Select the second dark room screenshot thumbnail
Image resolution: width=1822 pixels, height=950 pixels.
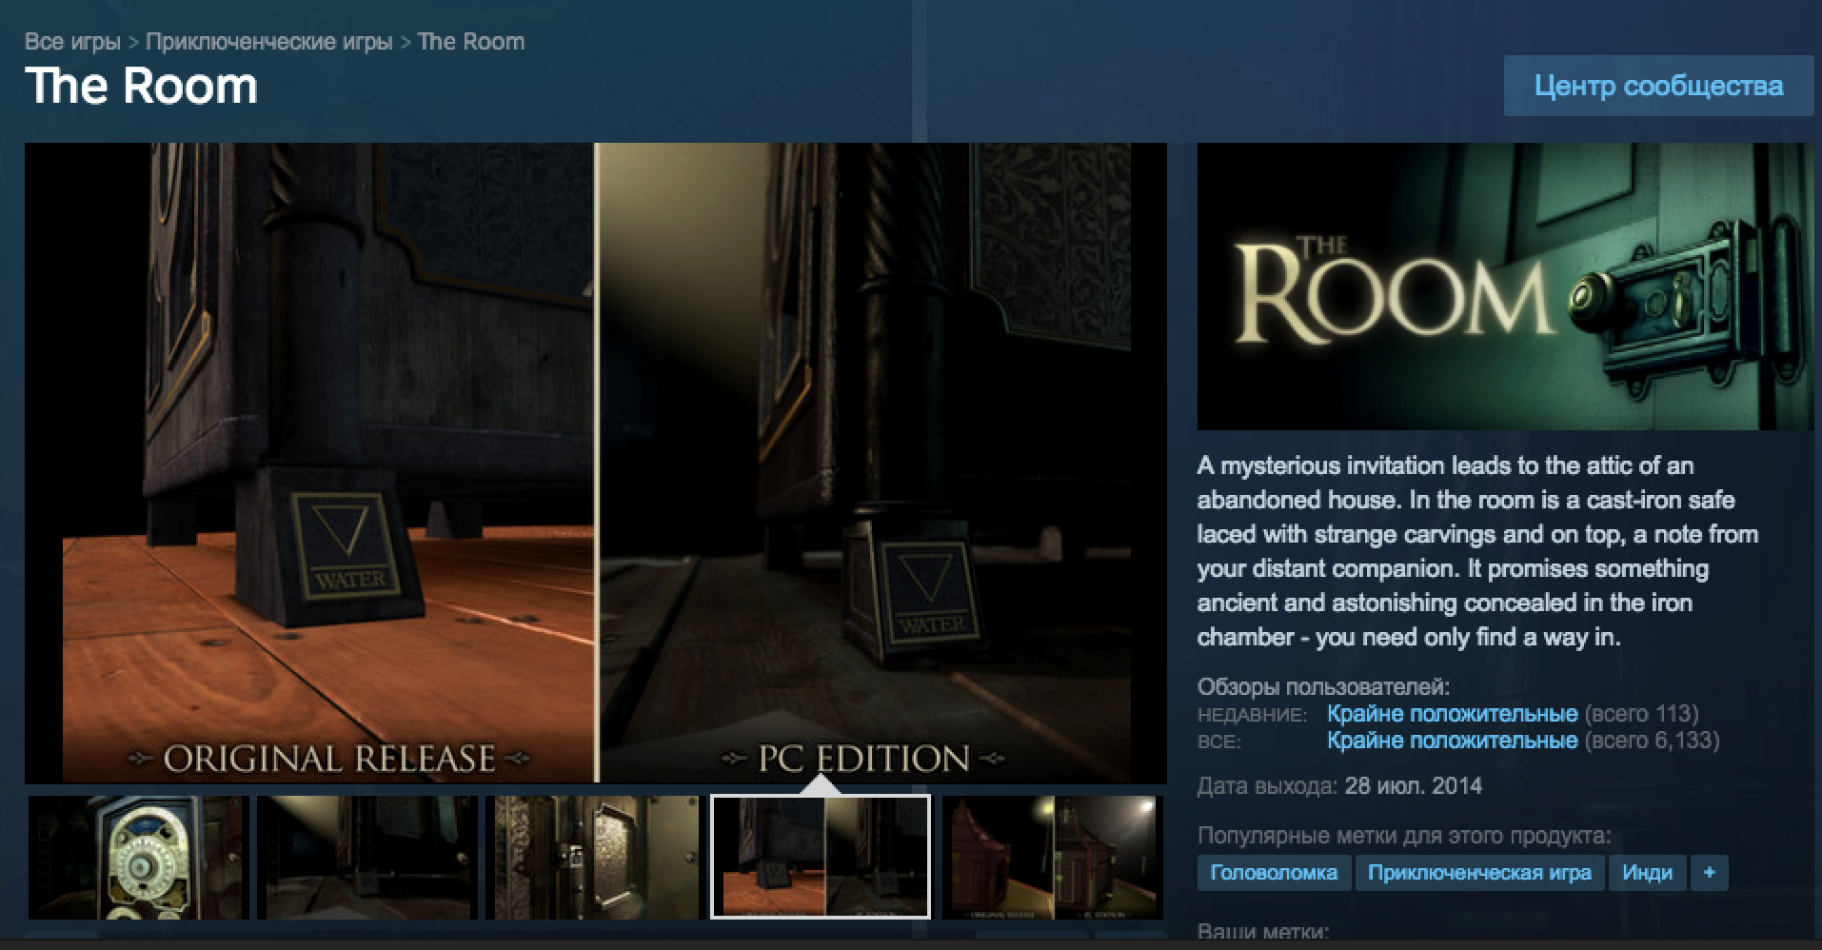367,858
